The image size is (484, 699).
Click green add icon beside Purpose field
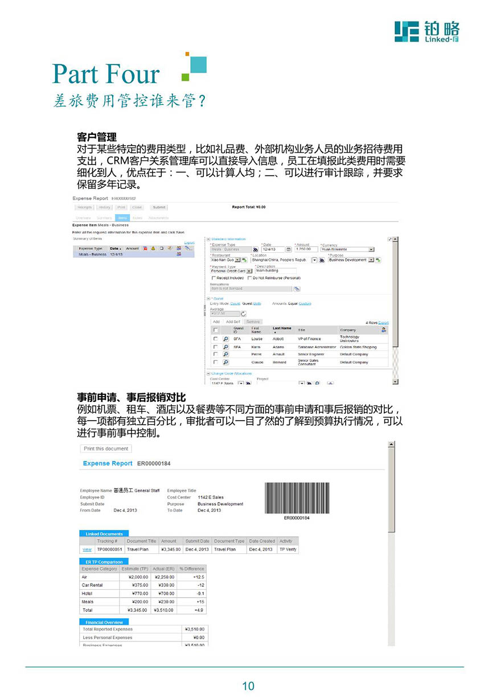[379, 260]
